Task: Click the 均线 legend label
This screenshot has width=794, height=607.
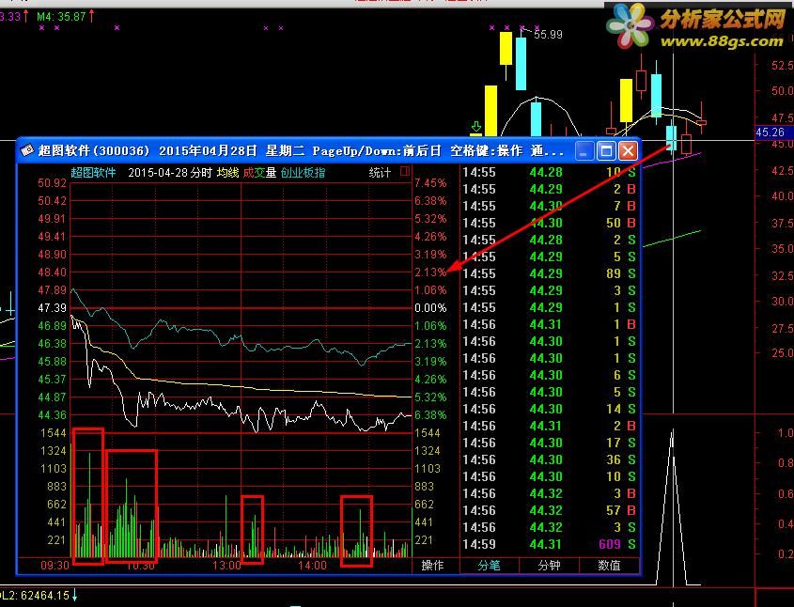Action: pos(228,173)
